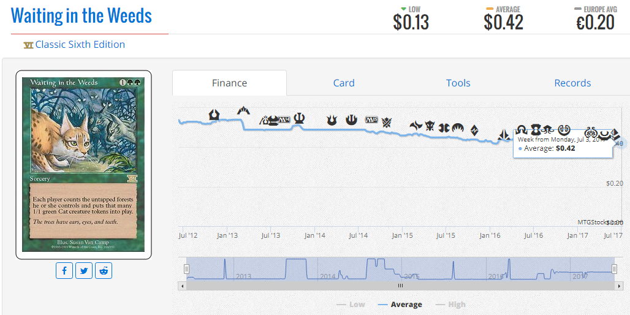Click the Fate Reforged set marker
This screenshot has width=630, height=315.
(416, 126)
